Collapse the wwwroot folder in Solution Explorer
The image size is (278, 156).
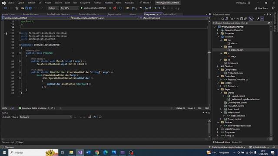tap(218, 37)
